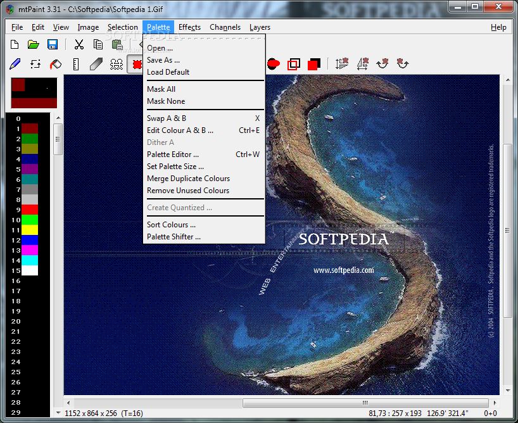This screenshot has width=518, height=423.
Task: Choose Remove Unused Colours
Action: point(204,191)
